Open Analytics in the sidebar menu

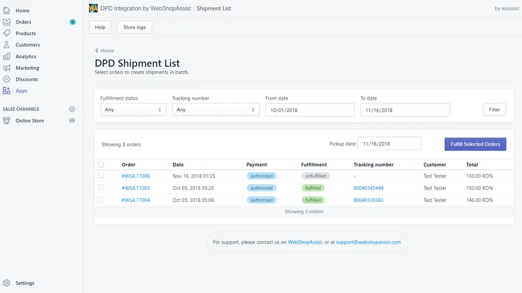point(25,57)
